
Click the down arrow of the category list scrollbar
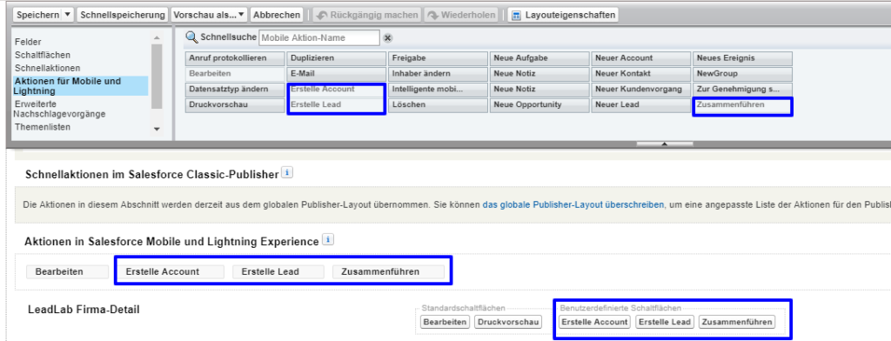[x=157, y=130]
